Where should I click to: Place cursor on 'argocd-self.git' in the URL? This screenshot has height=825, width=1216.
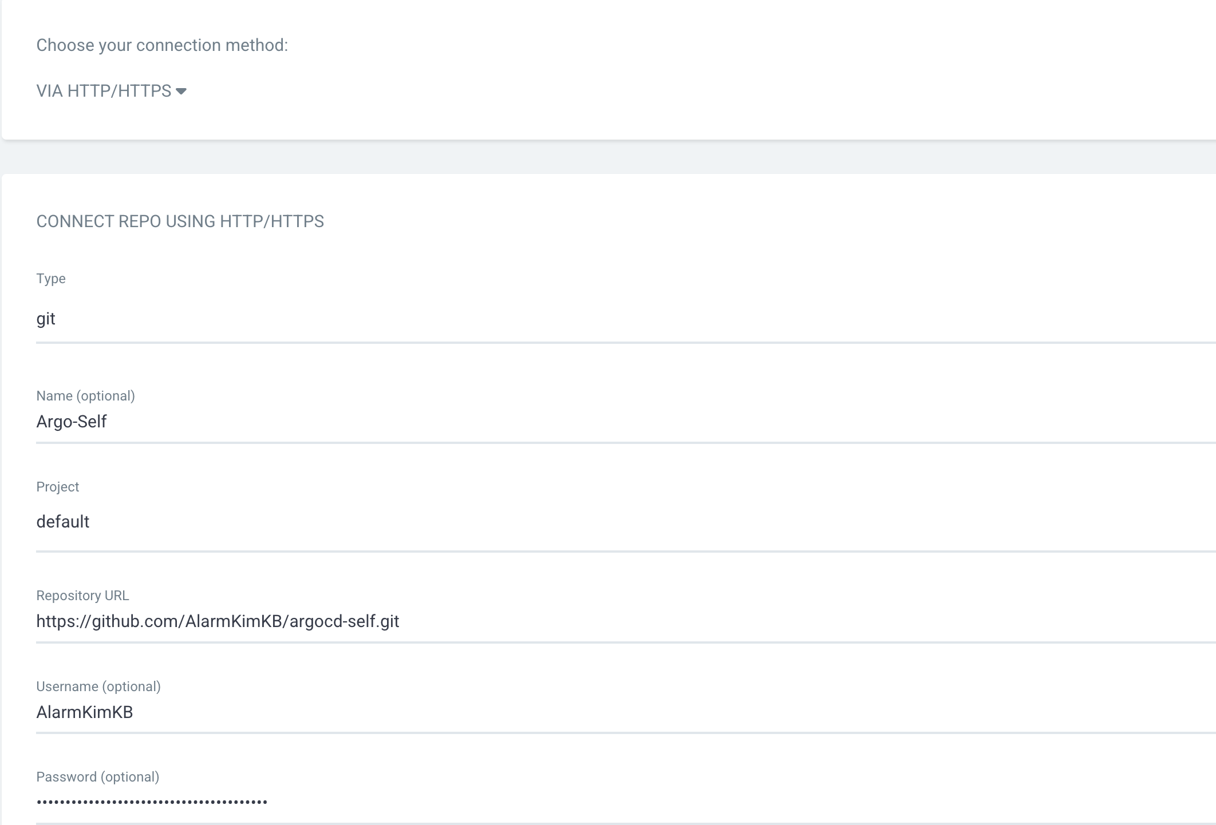344,621
